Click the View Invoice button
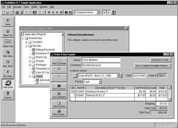Screen dimensions: 178x128 [x=59, y=104]
